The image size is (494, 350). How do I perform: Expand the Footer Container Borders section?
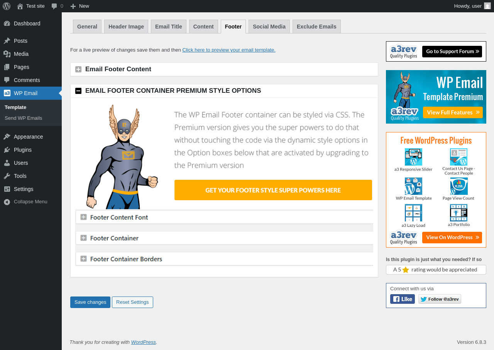pos(83,259)
